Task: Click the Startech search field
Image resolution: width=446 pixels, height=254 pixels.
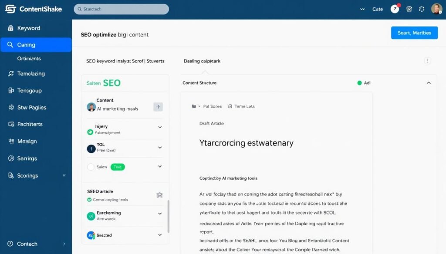Action: click(121, 9)
